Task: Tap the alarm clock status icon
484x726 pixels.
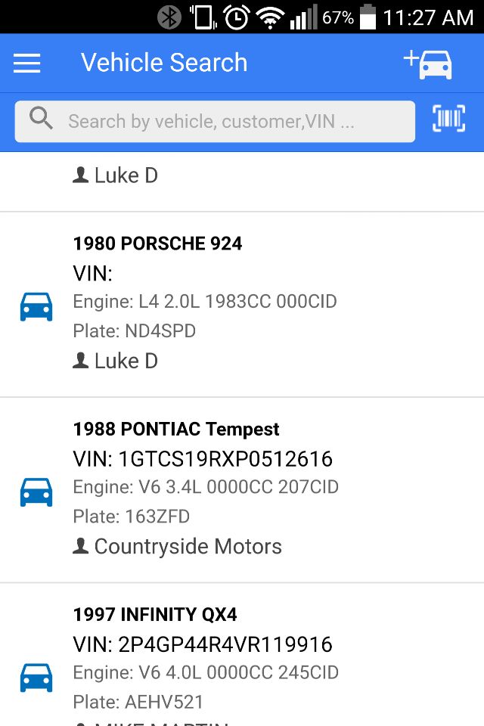Action: (236, 17)
